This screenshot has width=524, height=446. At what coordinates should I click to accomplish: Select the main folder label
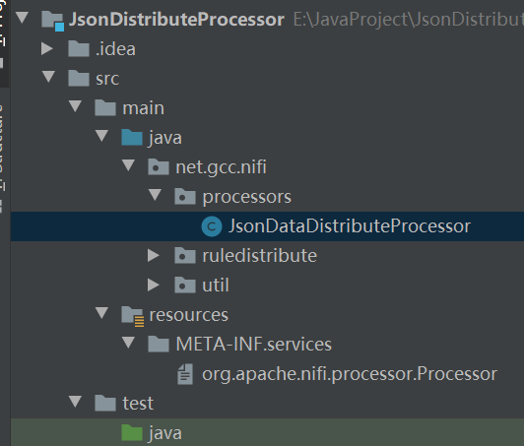144,108
